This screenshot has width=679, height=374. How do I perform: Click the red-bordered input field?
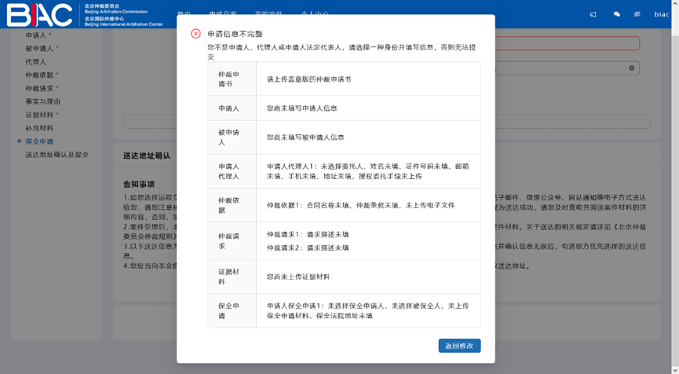(567, 44)
